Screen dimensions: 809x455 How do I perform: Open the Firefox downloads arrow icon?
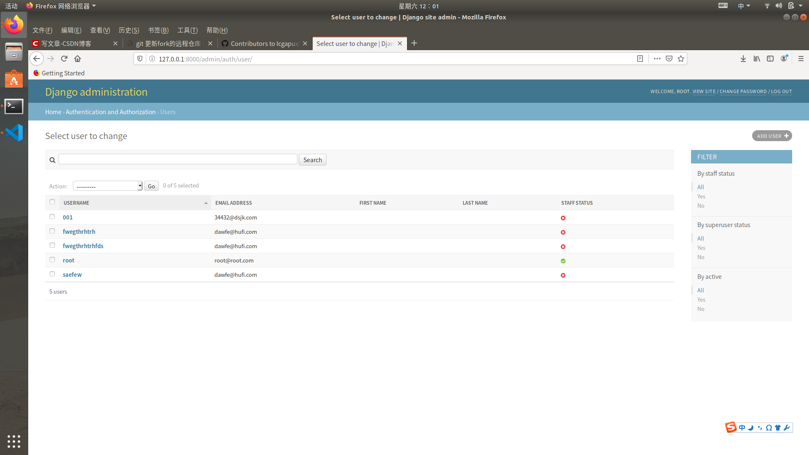tap(743, 59)
